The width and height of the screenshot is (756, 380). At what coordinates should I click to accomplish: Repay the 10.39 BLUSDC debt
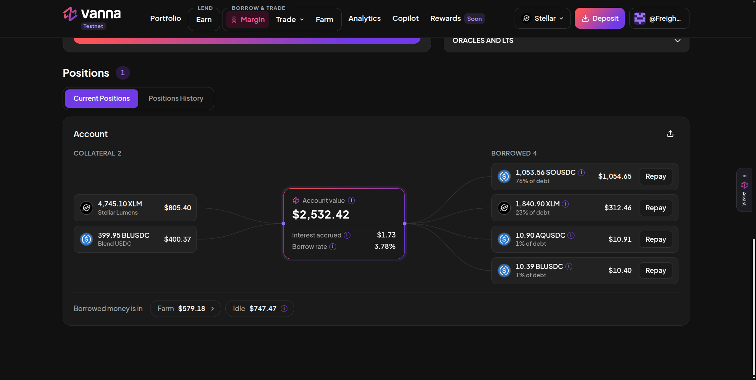(x=656, y=271)
